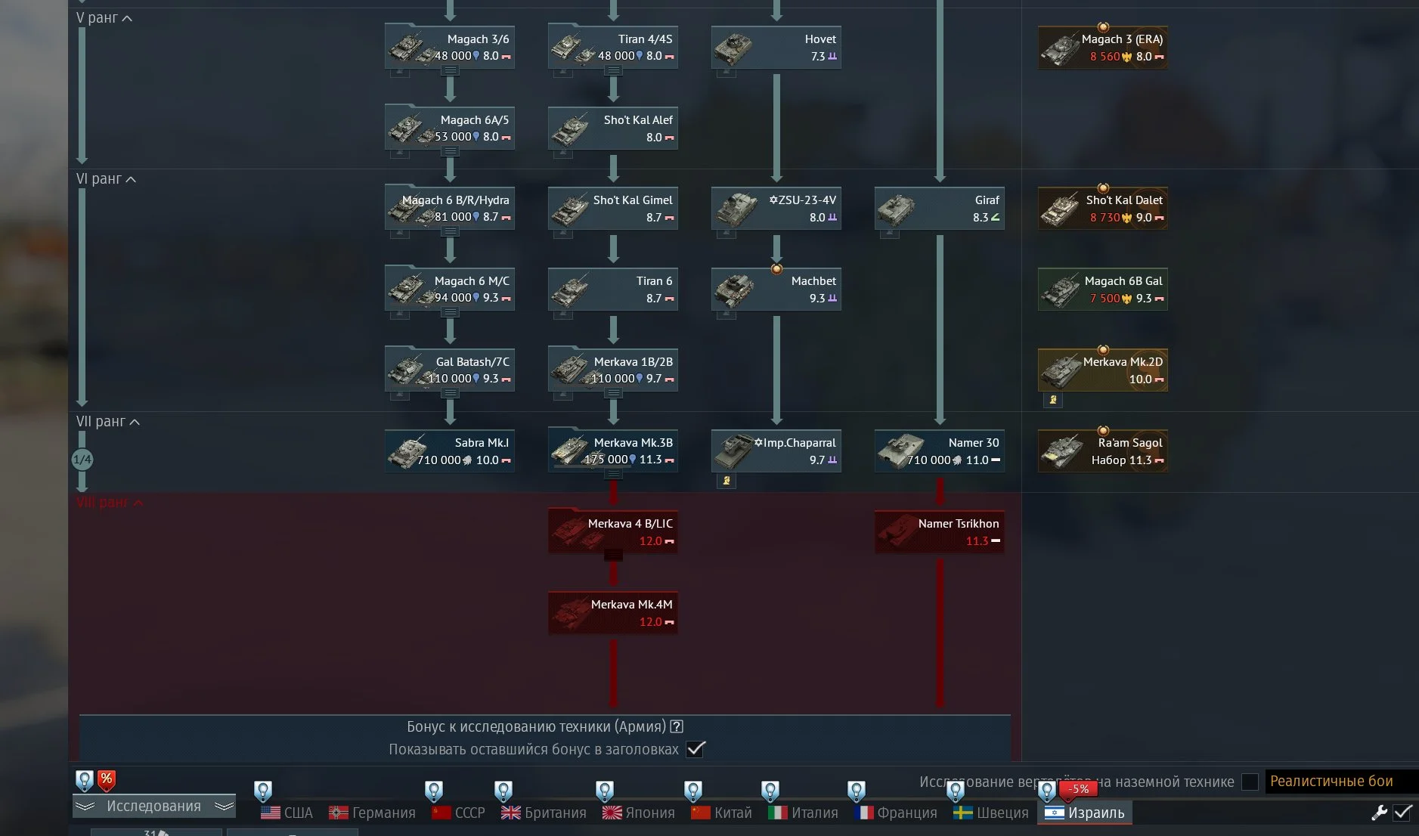This screenshot has height=836, width=1419.
Task: Switch to the Германия nation tab
Action: 373,813
